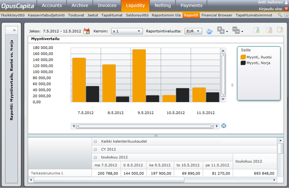Open the expand icon's dropdown arrow
289x188 pixels.
click(227, 31)
